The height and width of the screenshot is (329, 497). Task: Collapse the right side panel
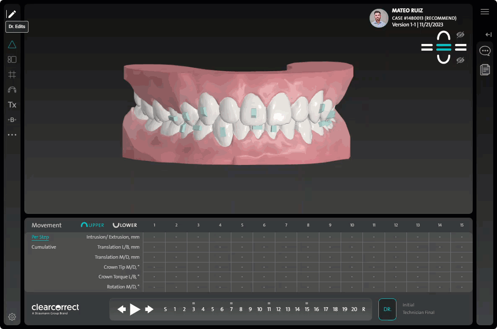pyautogui.click(x=488, y=35)
